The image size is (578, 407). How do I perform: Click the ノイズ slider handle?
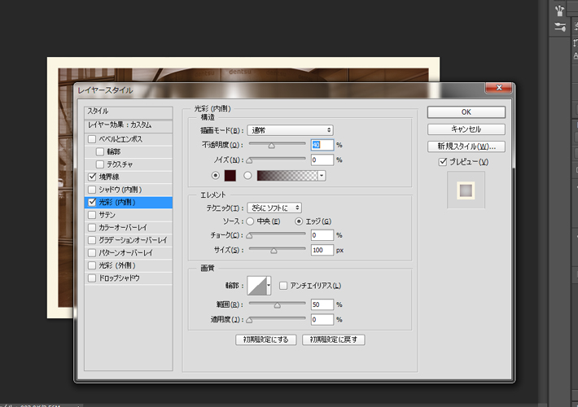(250, 160)
